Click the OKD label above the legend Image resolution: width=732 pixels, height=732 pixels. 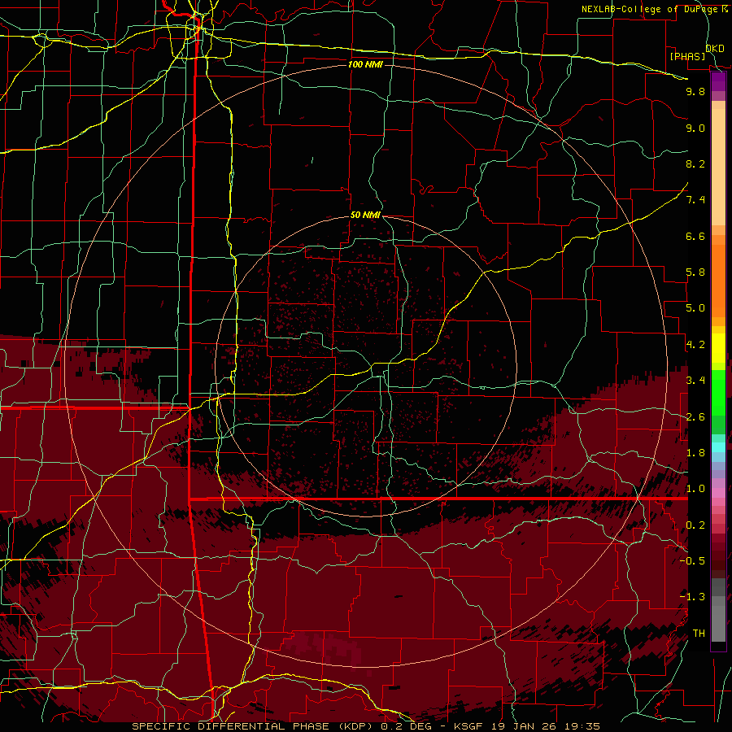click(715, 49)
